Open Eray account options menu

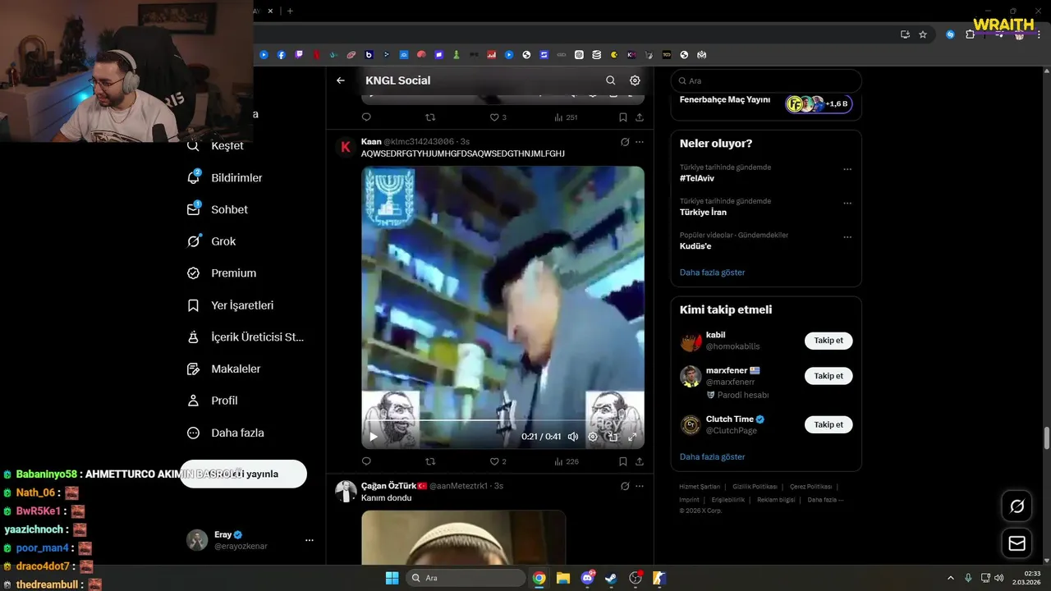pyautogui.click(x=310, y=540)
